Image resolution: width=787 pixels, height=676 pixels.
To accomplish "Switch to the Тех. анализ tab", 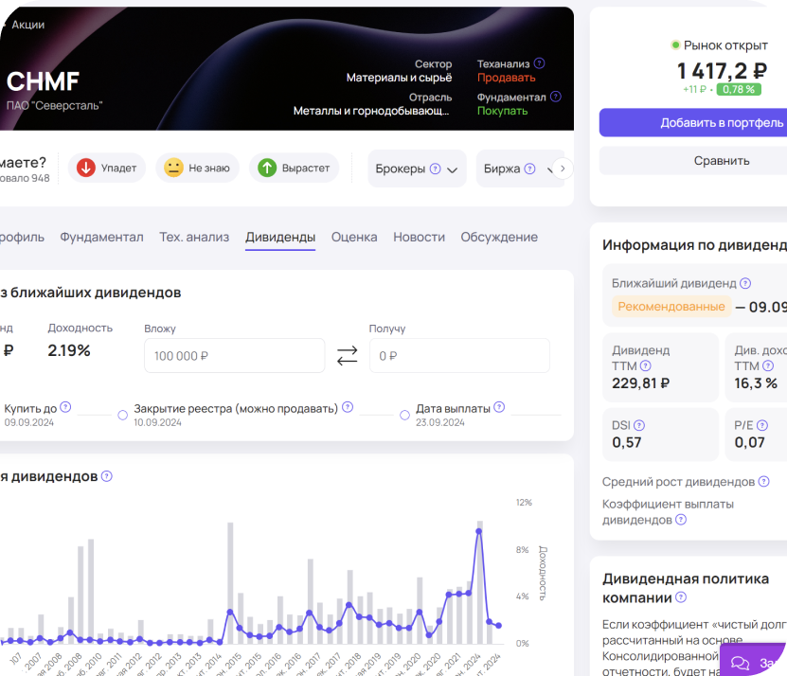I will coord(194,237).
